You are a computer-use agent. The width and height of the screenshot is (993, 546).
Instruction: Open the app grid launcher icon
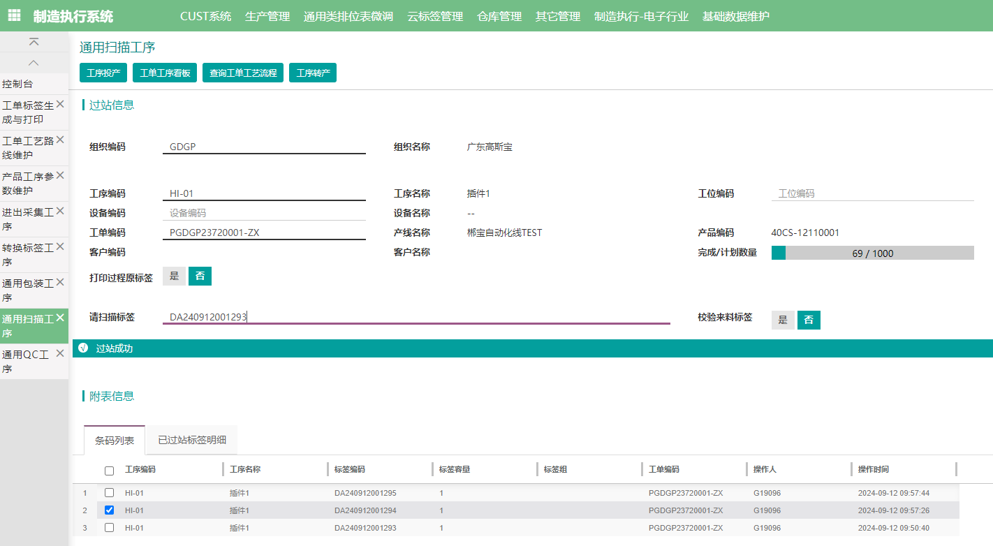tap(14, 15)
